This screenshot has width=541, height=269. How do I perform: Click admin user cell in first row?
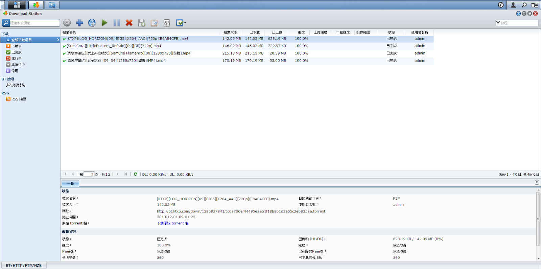point(420,39)
